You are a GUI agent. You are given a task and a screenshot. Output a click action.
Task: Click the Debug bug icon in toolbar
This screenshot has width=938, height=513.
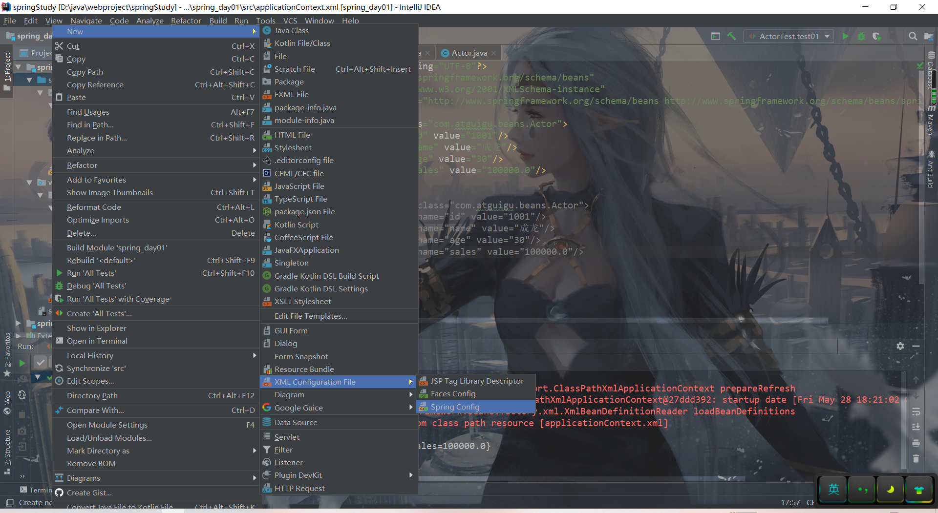tap(861, 36)
